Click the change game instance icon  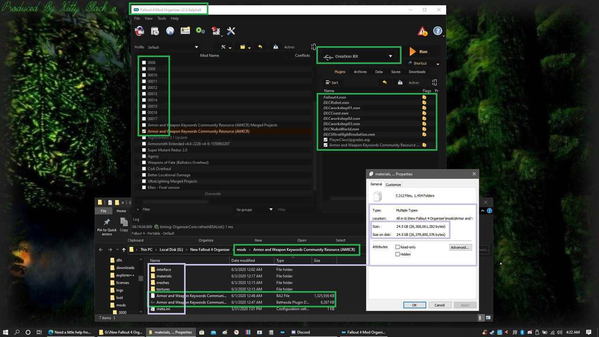pyautogui.click(x=139, y=31)
